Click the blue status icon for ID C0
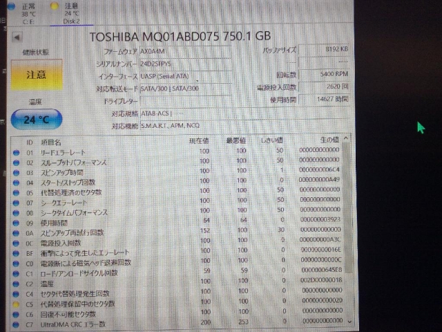 point(17,264)
